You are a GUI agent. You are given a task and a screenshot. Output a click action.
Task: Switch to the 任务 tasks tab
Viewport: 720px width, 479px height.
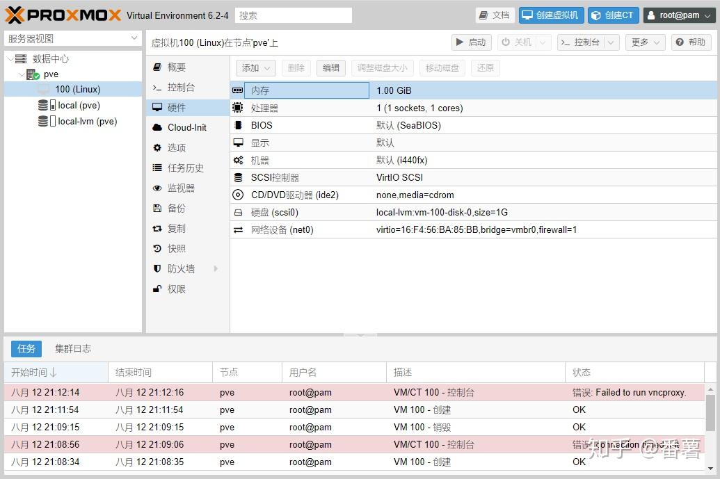point(26,349)
